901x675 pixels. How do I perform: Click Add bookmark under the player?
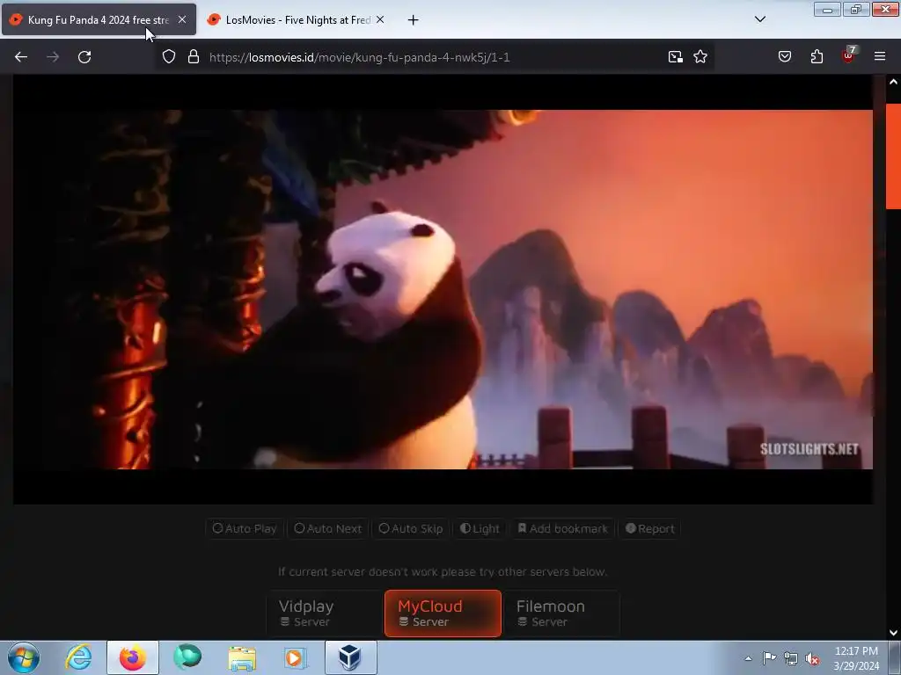click(562, 528)
